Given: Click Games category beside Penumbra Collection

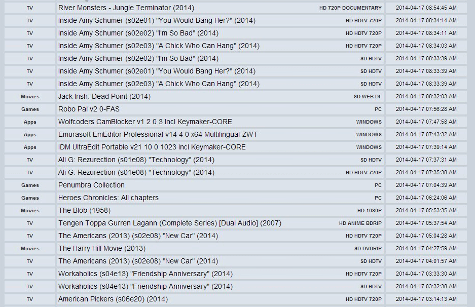Looking at the screenshot, I should (x=30, y=185).
